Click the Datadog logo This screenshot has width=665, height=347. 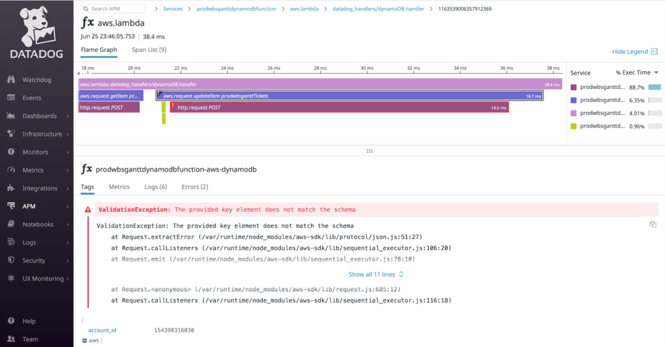pyautogui.click(x=36, y=32)
